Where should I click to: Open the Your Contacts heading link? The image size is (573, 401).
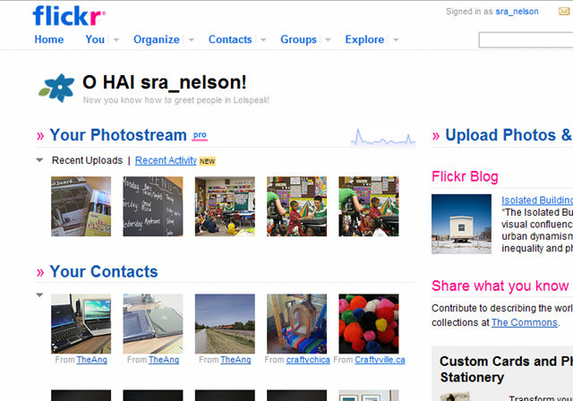click(104, 272)
